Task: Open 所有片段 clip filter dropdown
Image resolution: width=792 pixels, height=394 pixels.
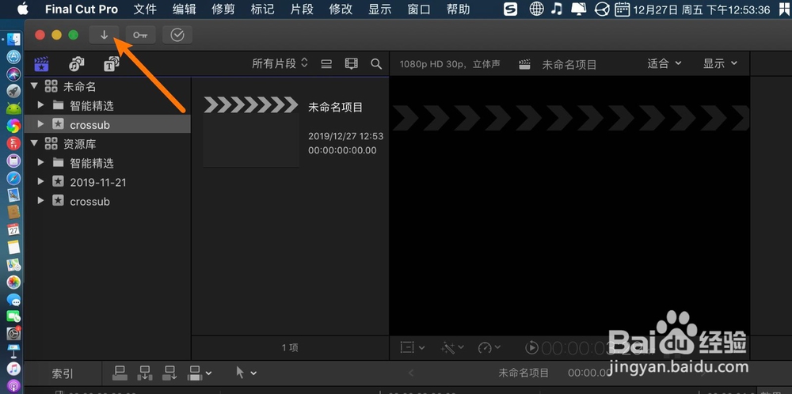Action: (280, 63)
